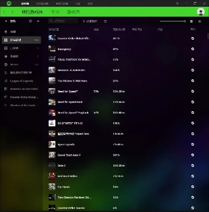This screenshot has height=212, width=209.
Task: Click the Apex Legends thumbnail
Action: click(x=52, y=144)
